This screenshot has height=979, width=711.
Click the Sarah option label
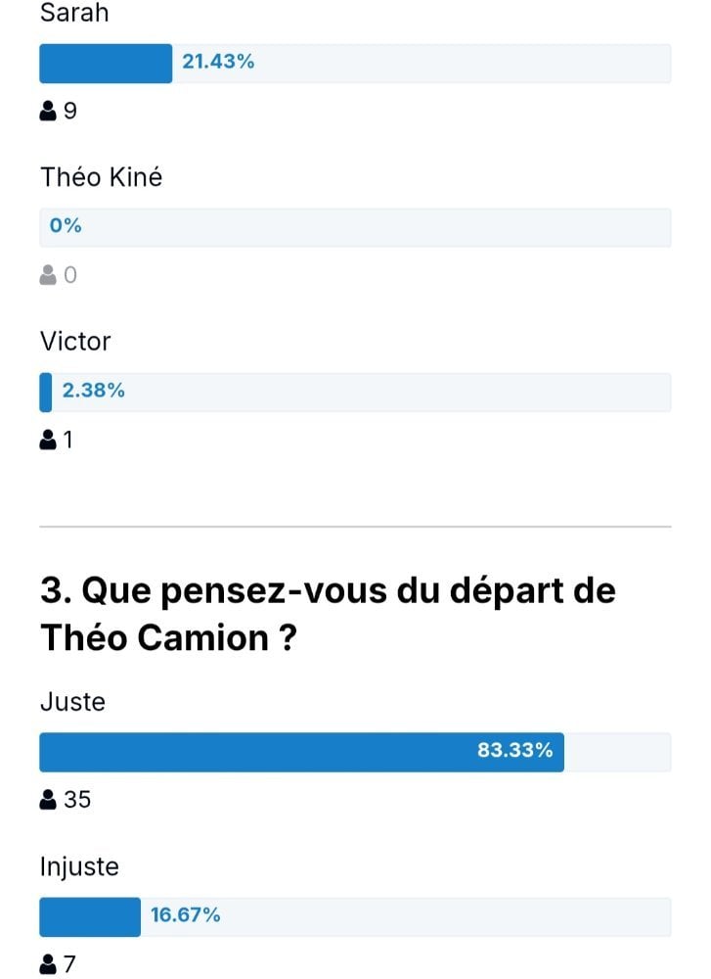point(74,13)
